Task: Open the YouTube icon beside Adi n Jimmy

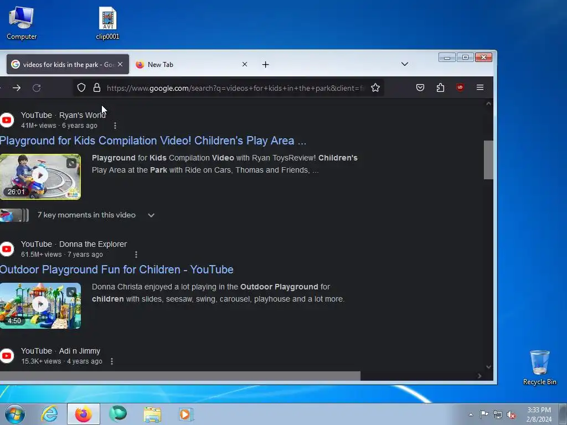Action: coord(7,356)
